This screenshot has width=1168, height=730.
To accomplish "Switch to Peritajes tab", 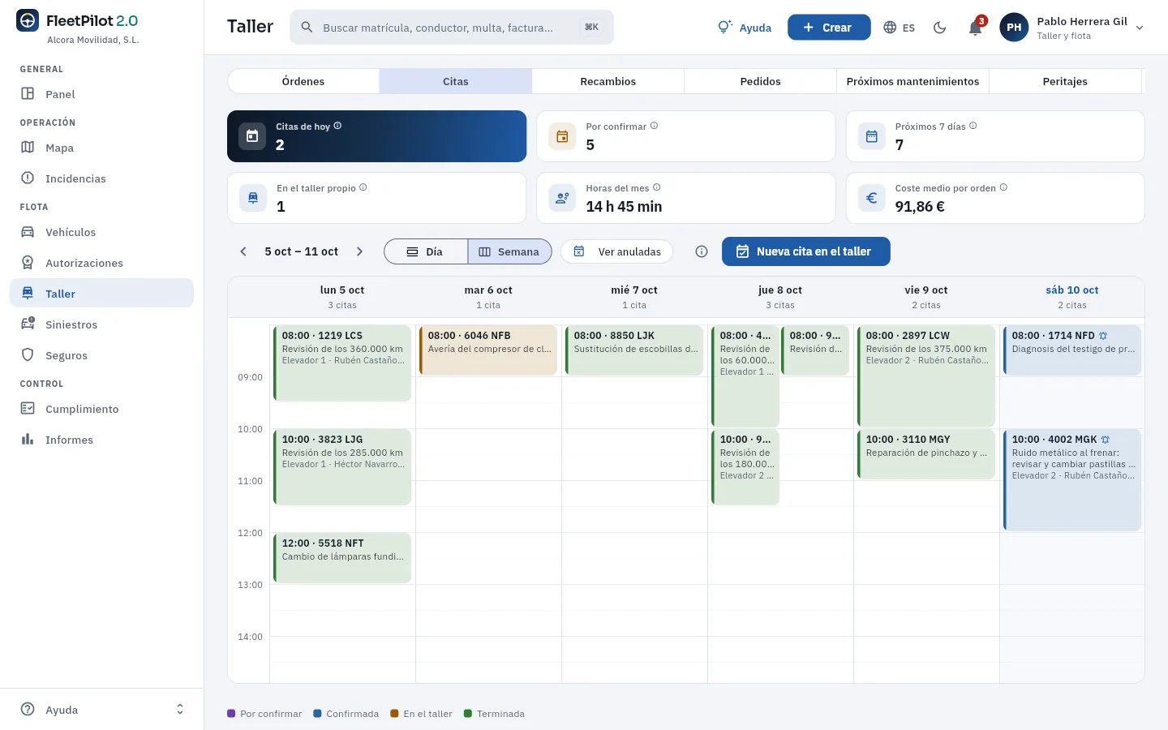I will coord(1065,81).
